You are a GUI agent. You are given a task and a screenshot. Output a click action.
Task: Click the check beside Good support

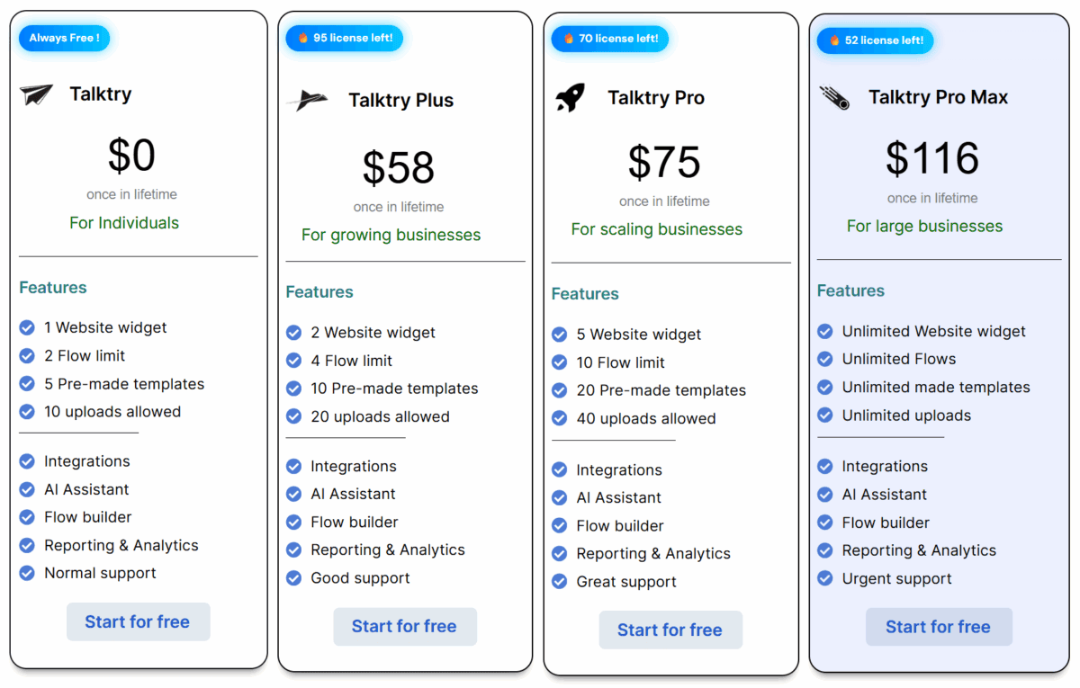pyautogui.click(x=293, y=578)
